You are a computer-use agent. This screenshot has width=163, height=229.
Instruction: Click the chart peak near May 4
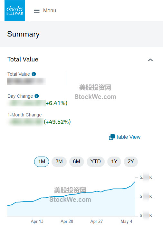(135, 182)
